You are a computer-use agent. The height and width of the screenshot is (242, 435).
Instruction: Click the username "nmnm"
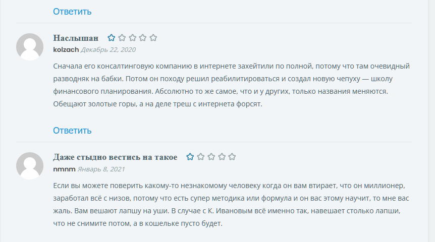(64, 169)
